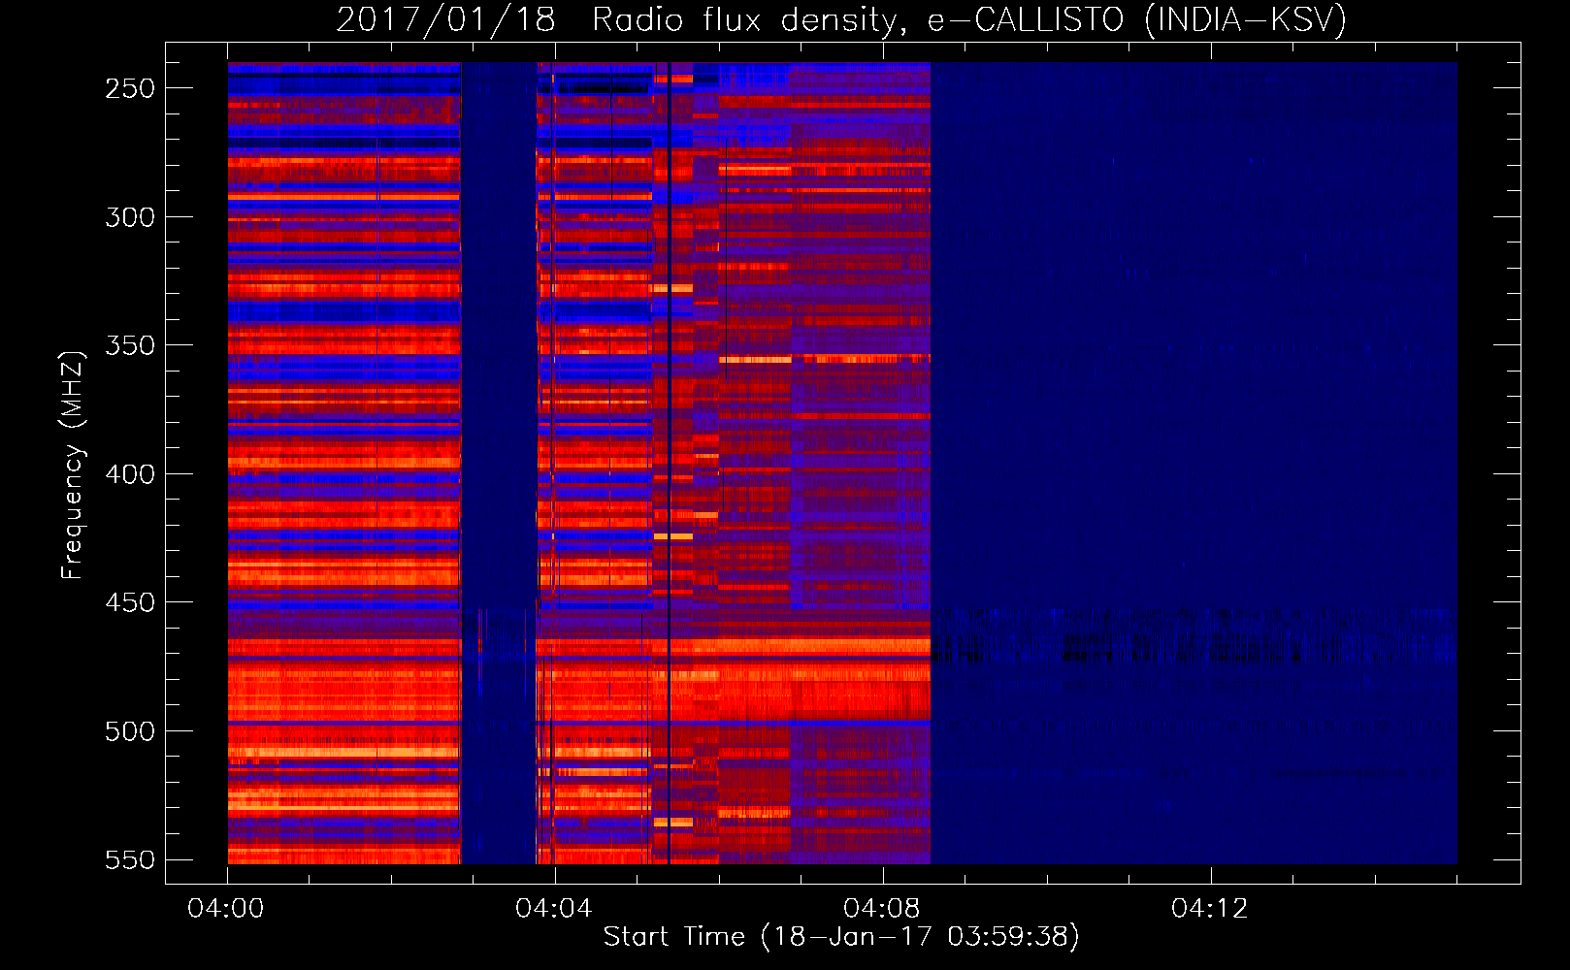The image size is (1570, 970).
Task: Click the 400 frequency tick label
Action: [130, 474]
